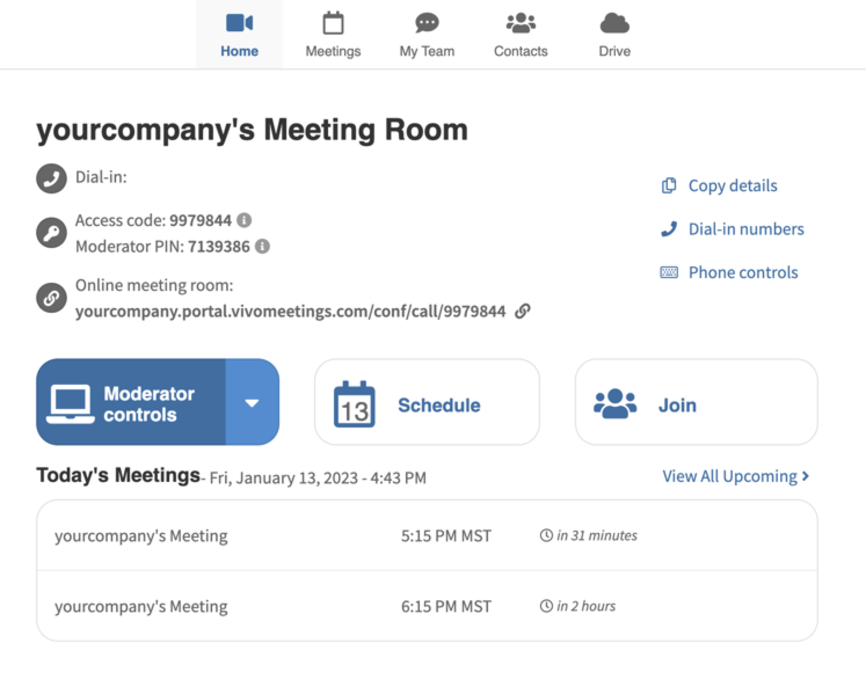866x694 pixels.
Task: Click the My Team chat bubble icon
Action: point(426,23)
